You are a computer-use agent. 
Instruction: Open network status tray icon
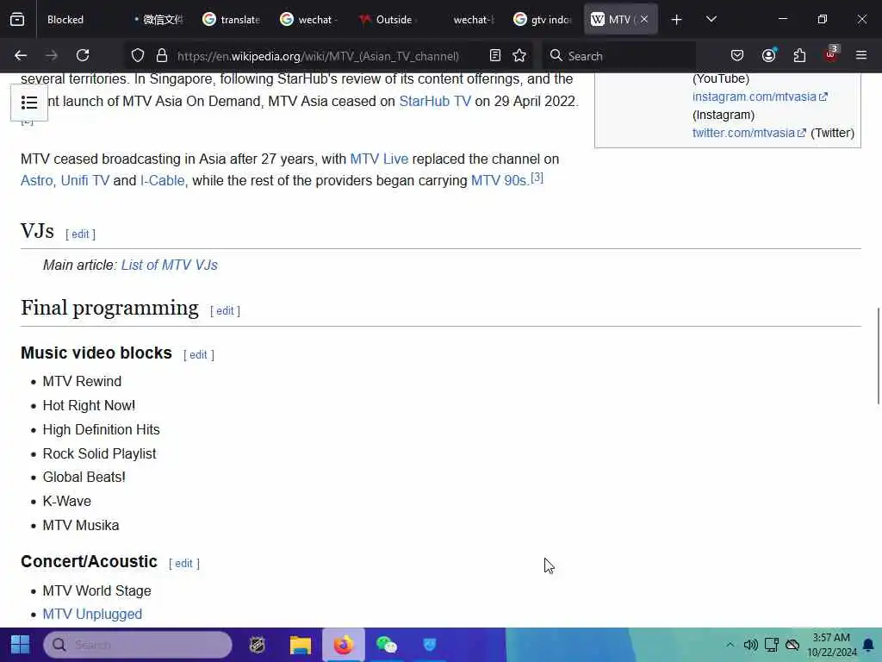click(771, 645)
